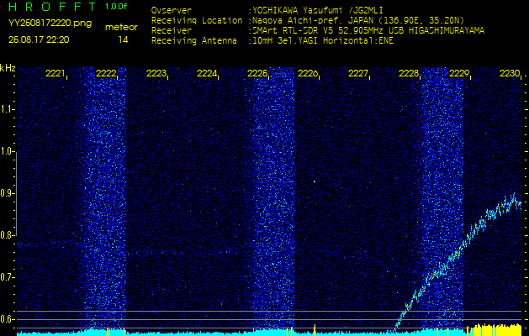Click time marker 2222

coord(106,73)
